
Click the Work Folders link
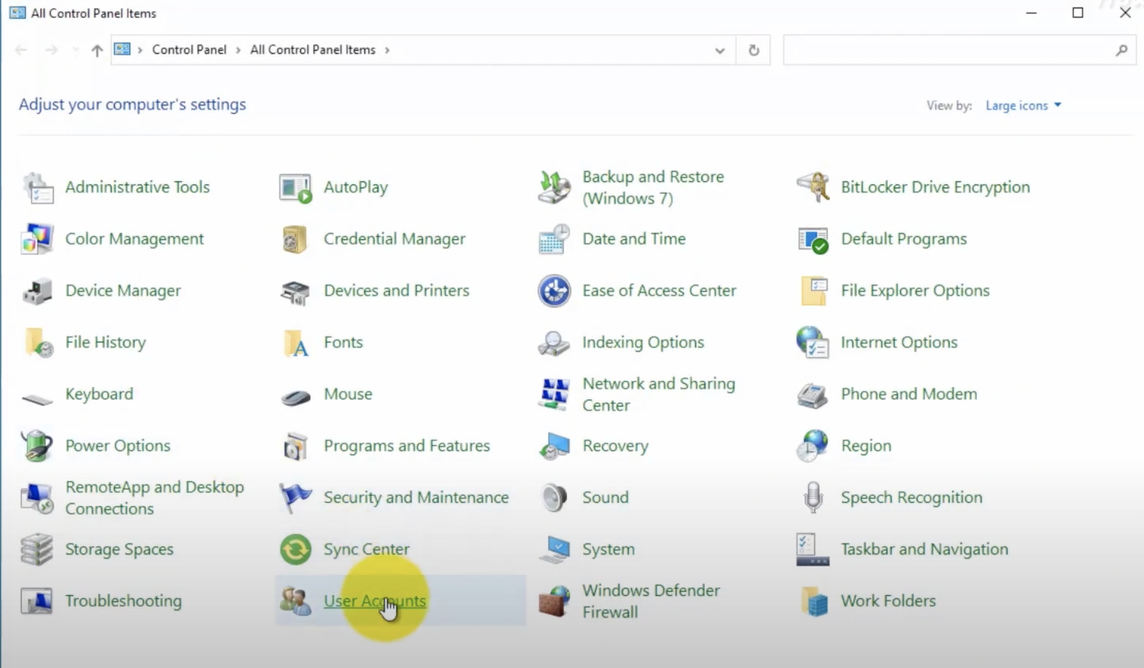[x=889, y=601]
